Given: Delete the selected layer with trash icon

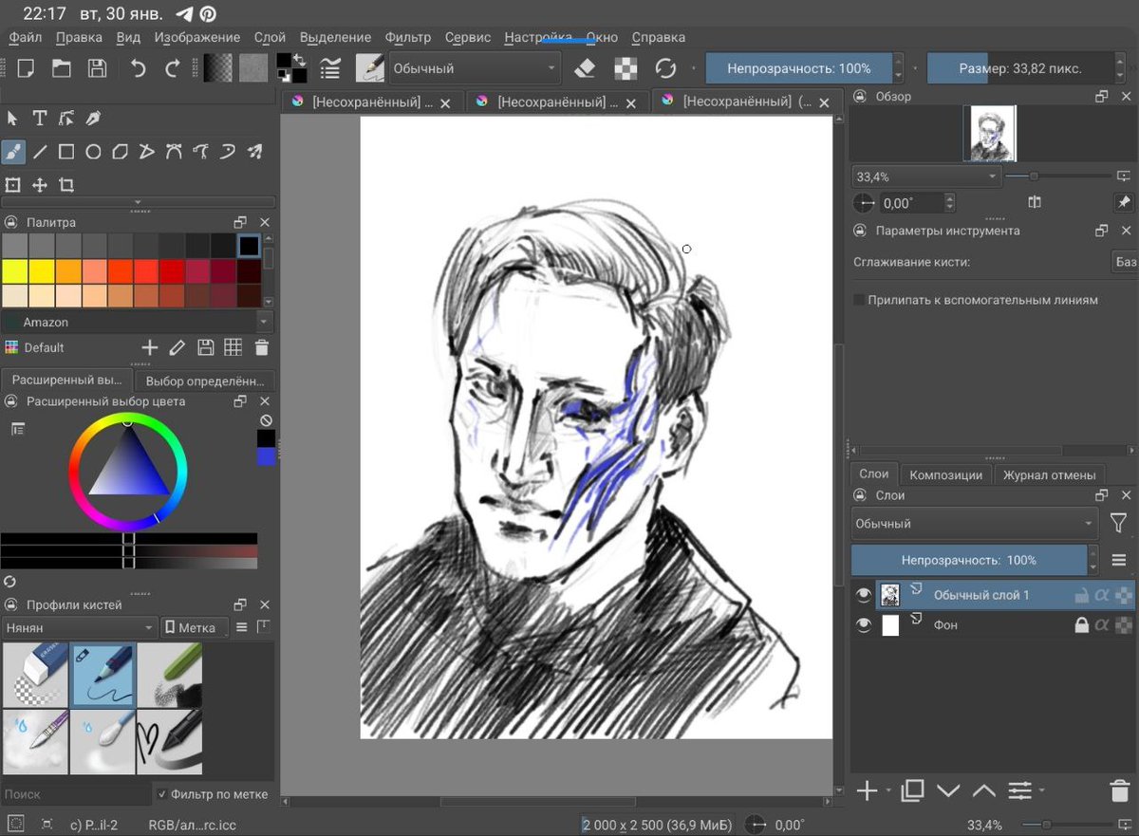Looking at the screenshot, I should pyautogui.click(x=1119, y=790).
